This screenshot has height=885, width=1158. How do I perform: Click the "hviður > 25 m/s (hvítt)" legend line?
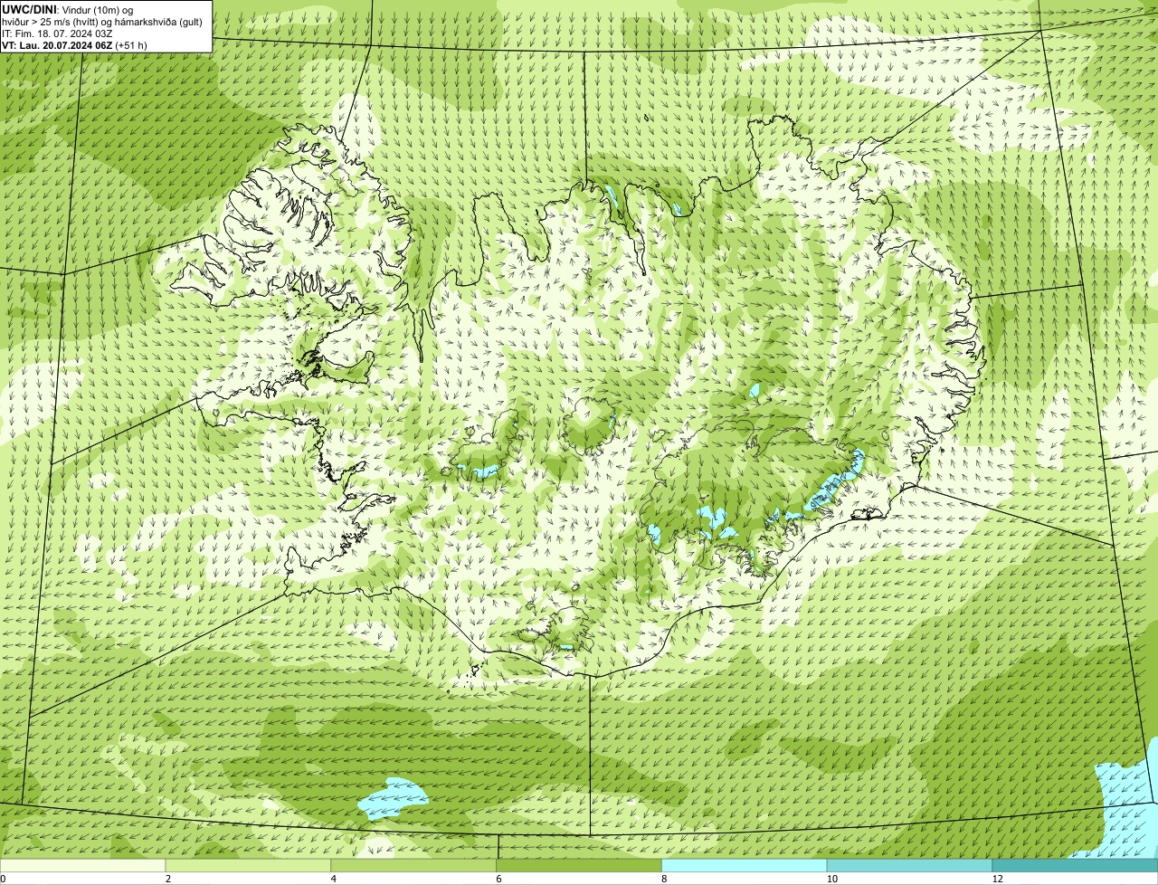click(53, 22)
